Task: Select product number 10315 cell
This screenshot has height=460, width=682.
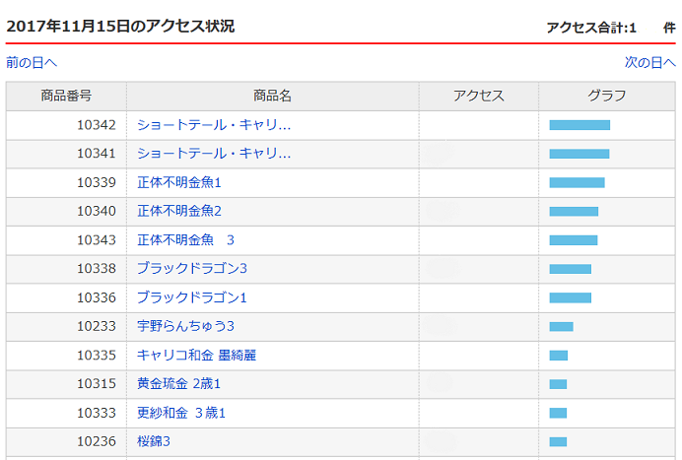Action: click(66, 384)
